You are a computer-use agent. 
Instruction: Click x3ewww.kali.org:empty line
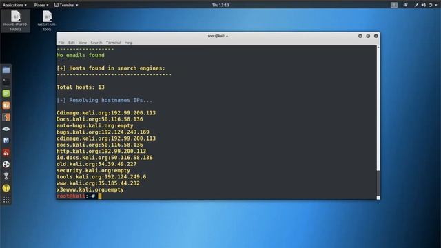pyautogui.click(x=90, y=190)
